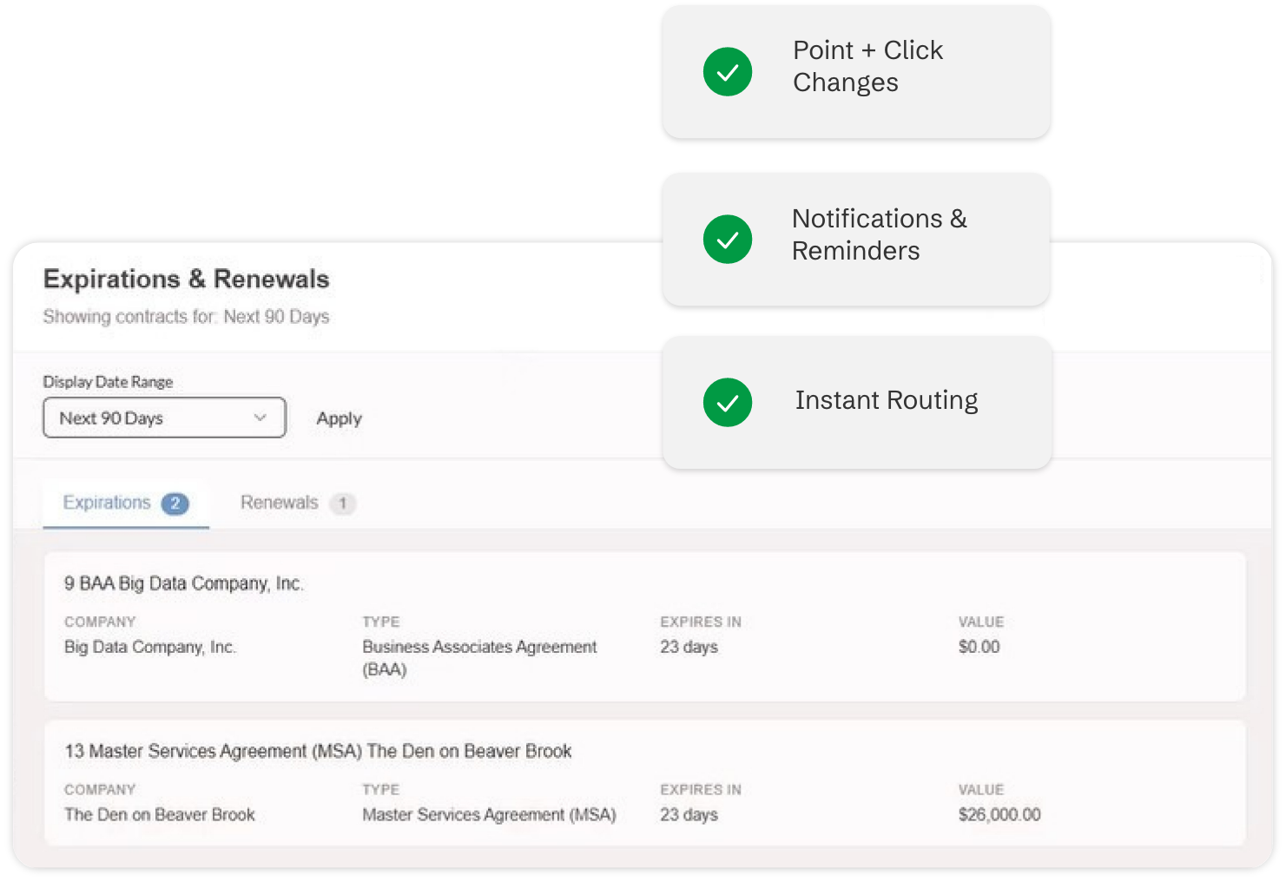Click the chevron on the Next 90 Days selector
The height and width of the screenshot is (882, 1286).
tap(260, 418)
